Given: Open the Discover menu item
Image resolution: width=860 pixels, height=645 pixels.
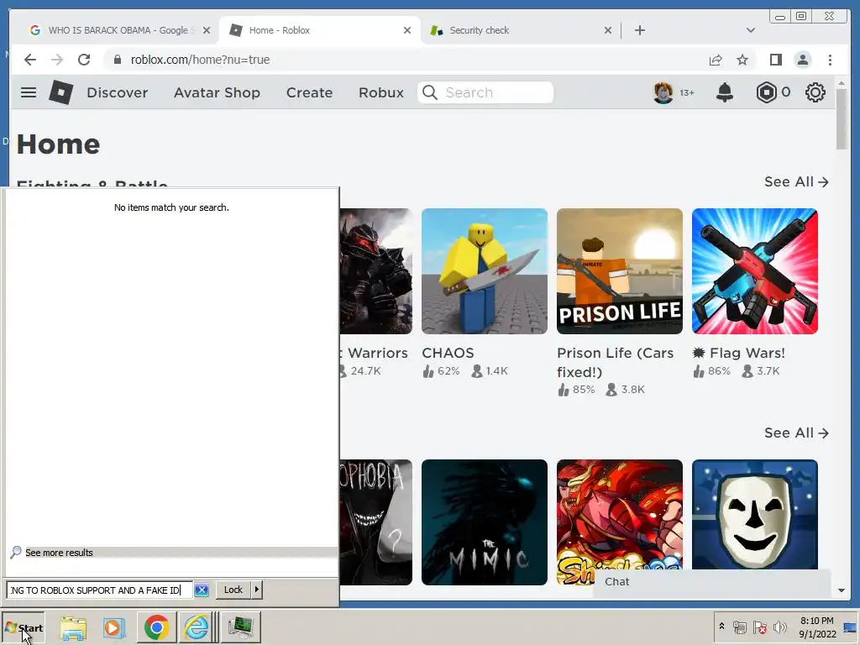Looking at the screenshot, I should [x=118, y=92].
